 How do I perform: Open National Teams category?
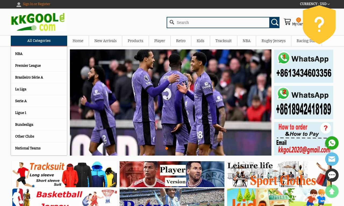click(x=39, y=148)
